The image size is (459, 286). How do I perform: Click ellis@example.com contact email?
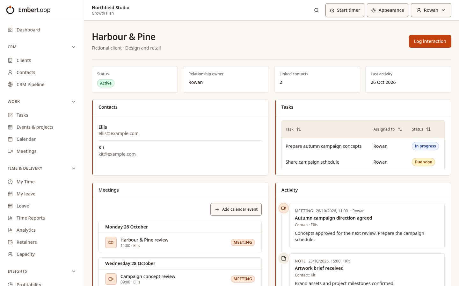pos(119,133)
